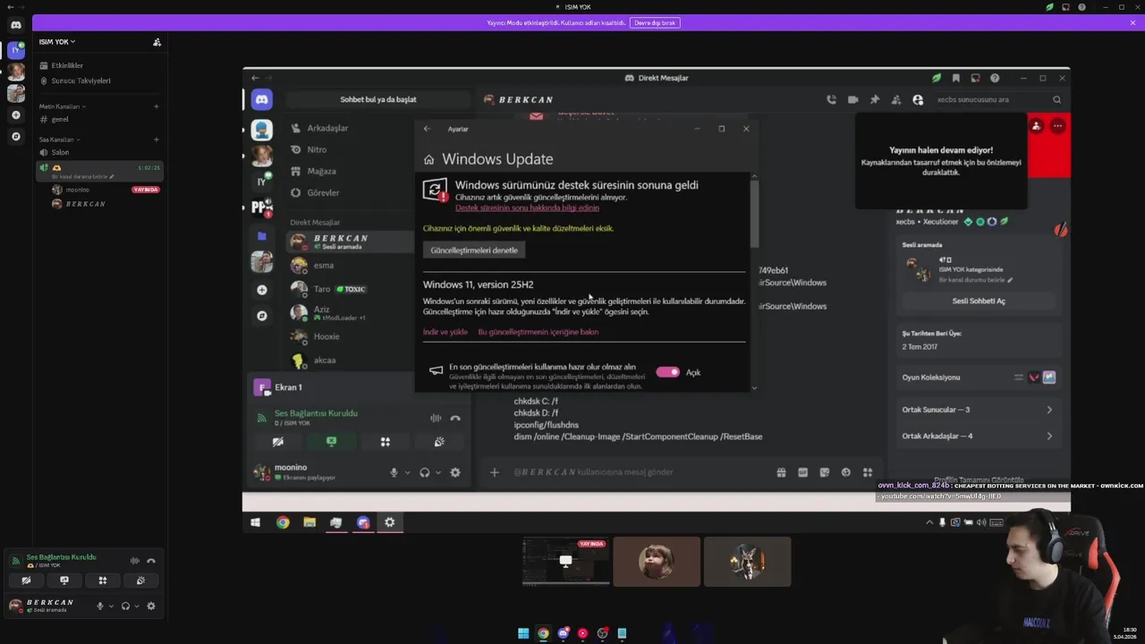1145x644 pixels.
Task: Deafen via headphones in streamed moonino panel
Action: coord(425,472)
